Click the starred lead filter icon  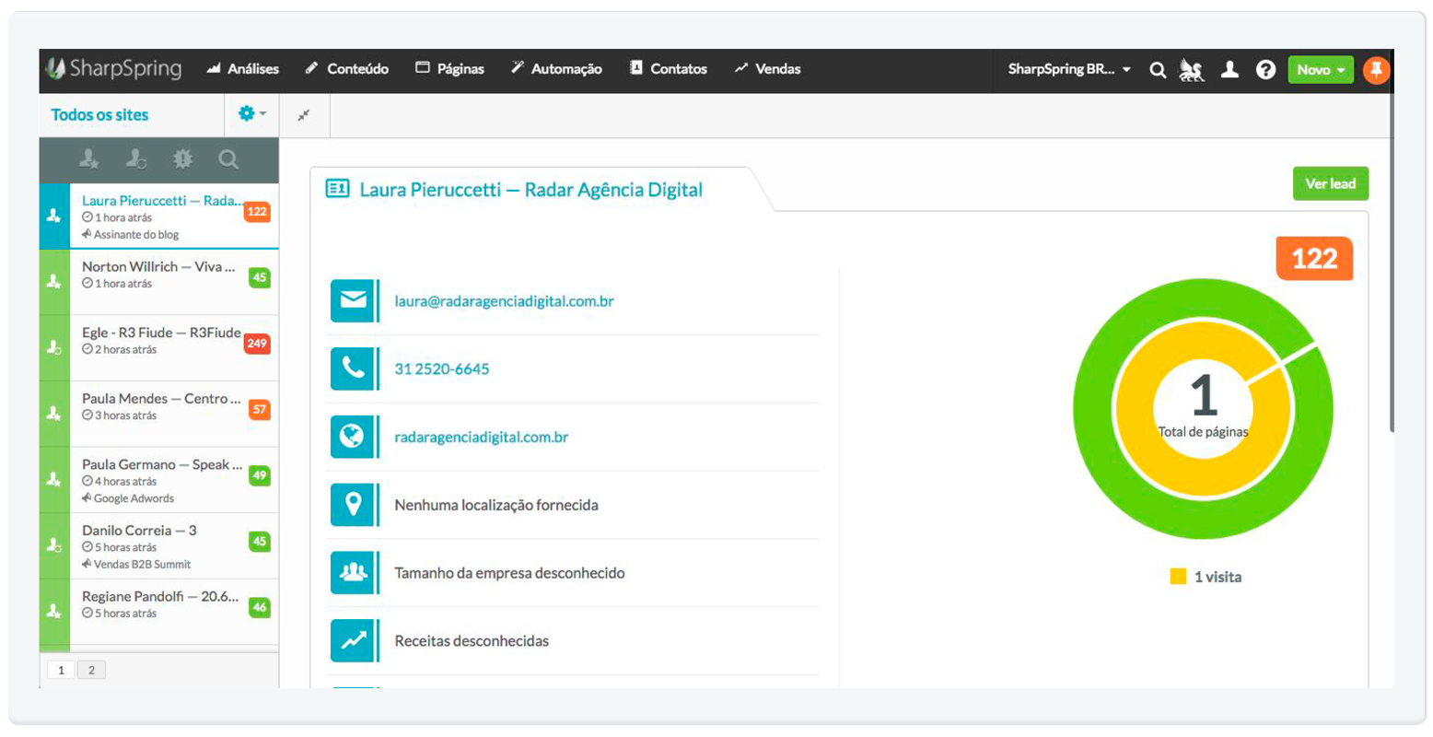point(89,159)
